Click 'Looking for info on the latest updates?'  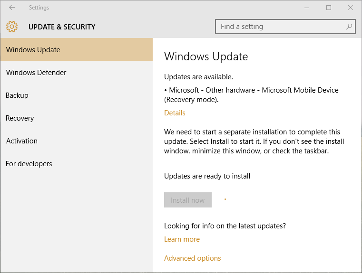(225, 226)
